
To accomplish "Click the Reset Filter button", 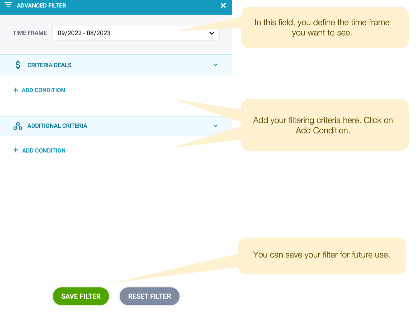I will 149,296.
